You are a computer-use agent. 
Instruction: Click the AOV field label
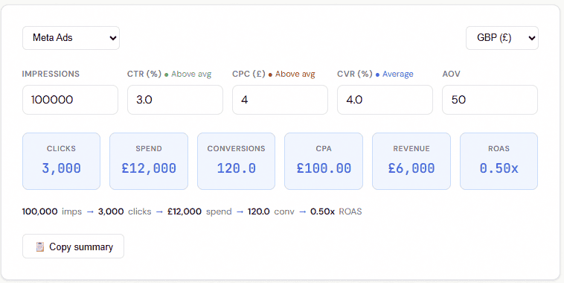(x=451, y=74)
